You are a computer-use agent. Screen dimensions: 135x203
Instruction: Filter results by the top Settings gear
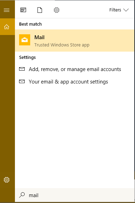click(x=57, y=10)
